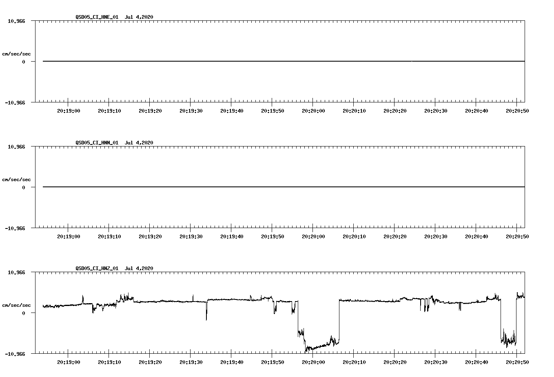Select the -10.966 minimum label on HNE plot
This screenshot has height=377, width=554.
(15, 102)
